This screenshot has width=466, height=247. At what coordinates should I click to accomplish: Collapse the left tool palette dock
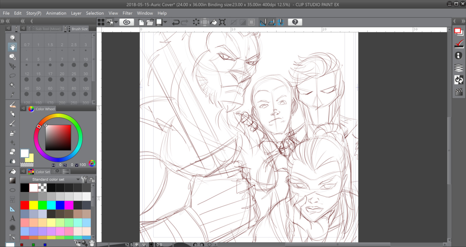tap(8, 21)
